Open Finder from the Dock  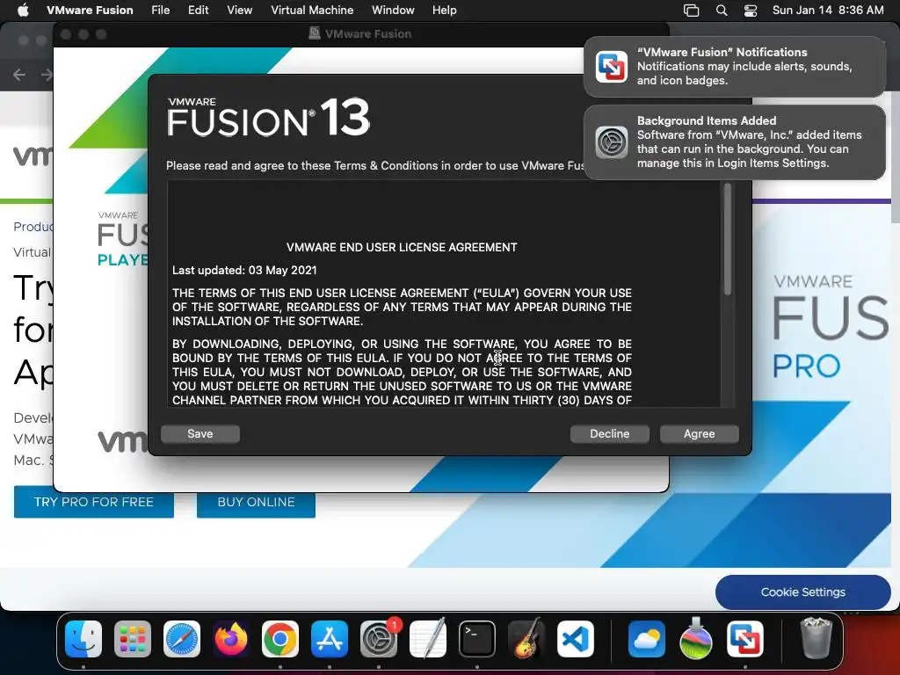(83, 639)
